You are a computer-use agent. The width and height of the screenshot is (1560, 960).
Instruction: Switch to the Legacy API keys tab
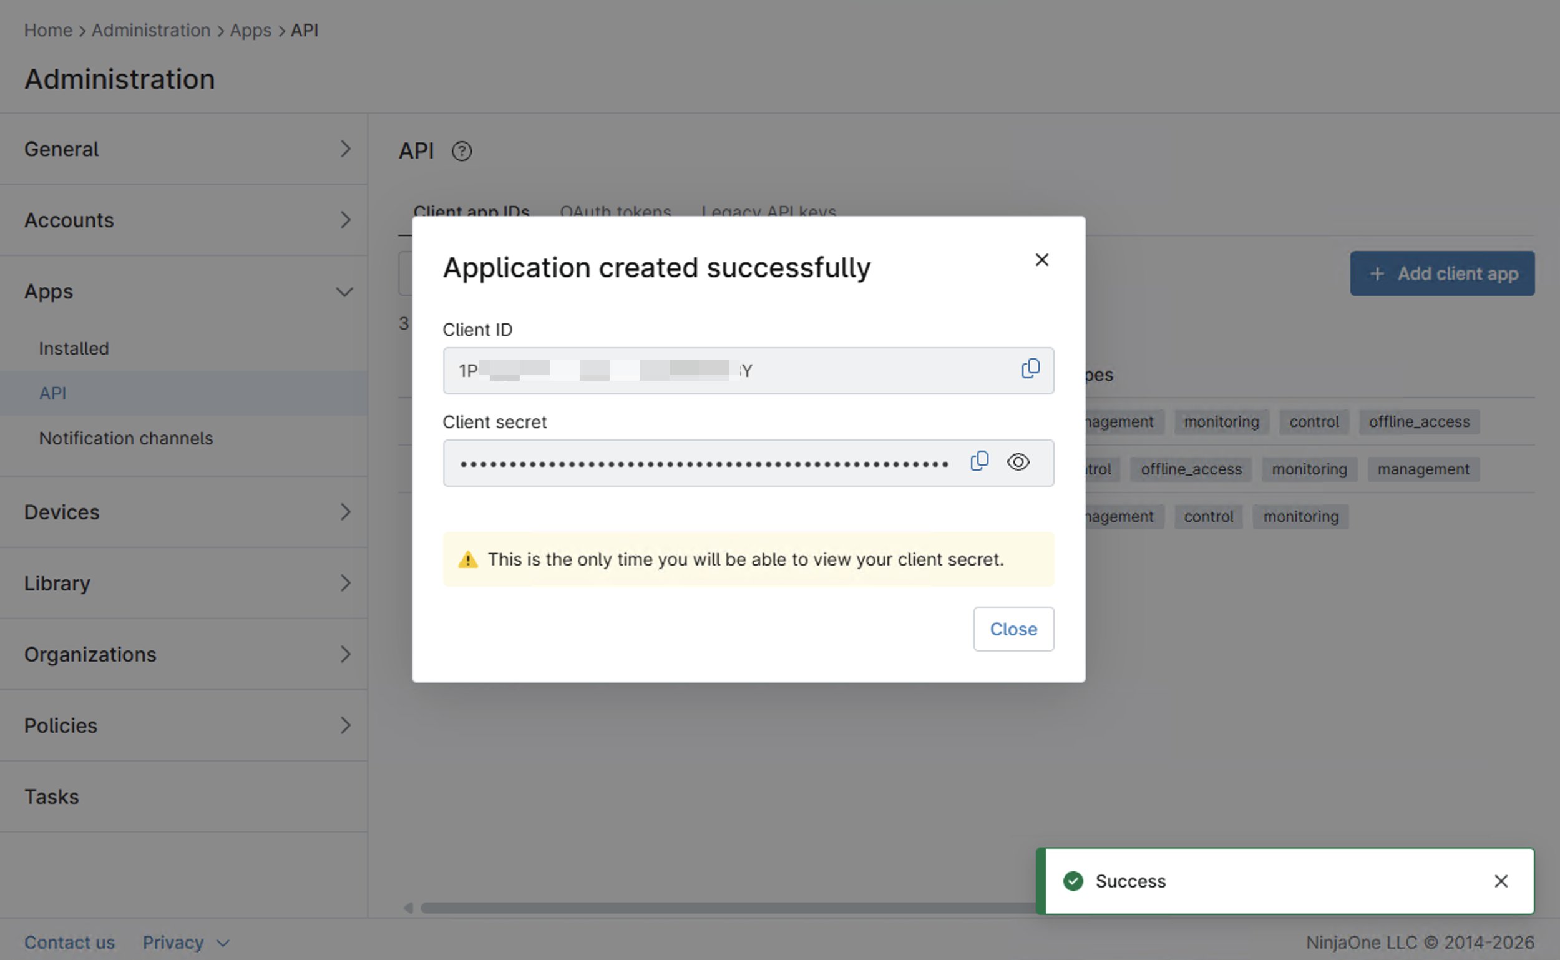pos(769,212)
